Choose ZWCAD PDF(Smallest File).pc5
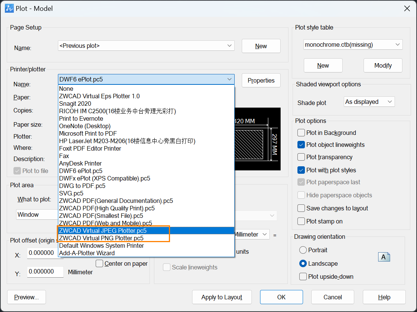417x312 pixels. pos(146,216)
